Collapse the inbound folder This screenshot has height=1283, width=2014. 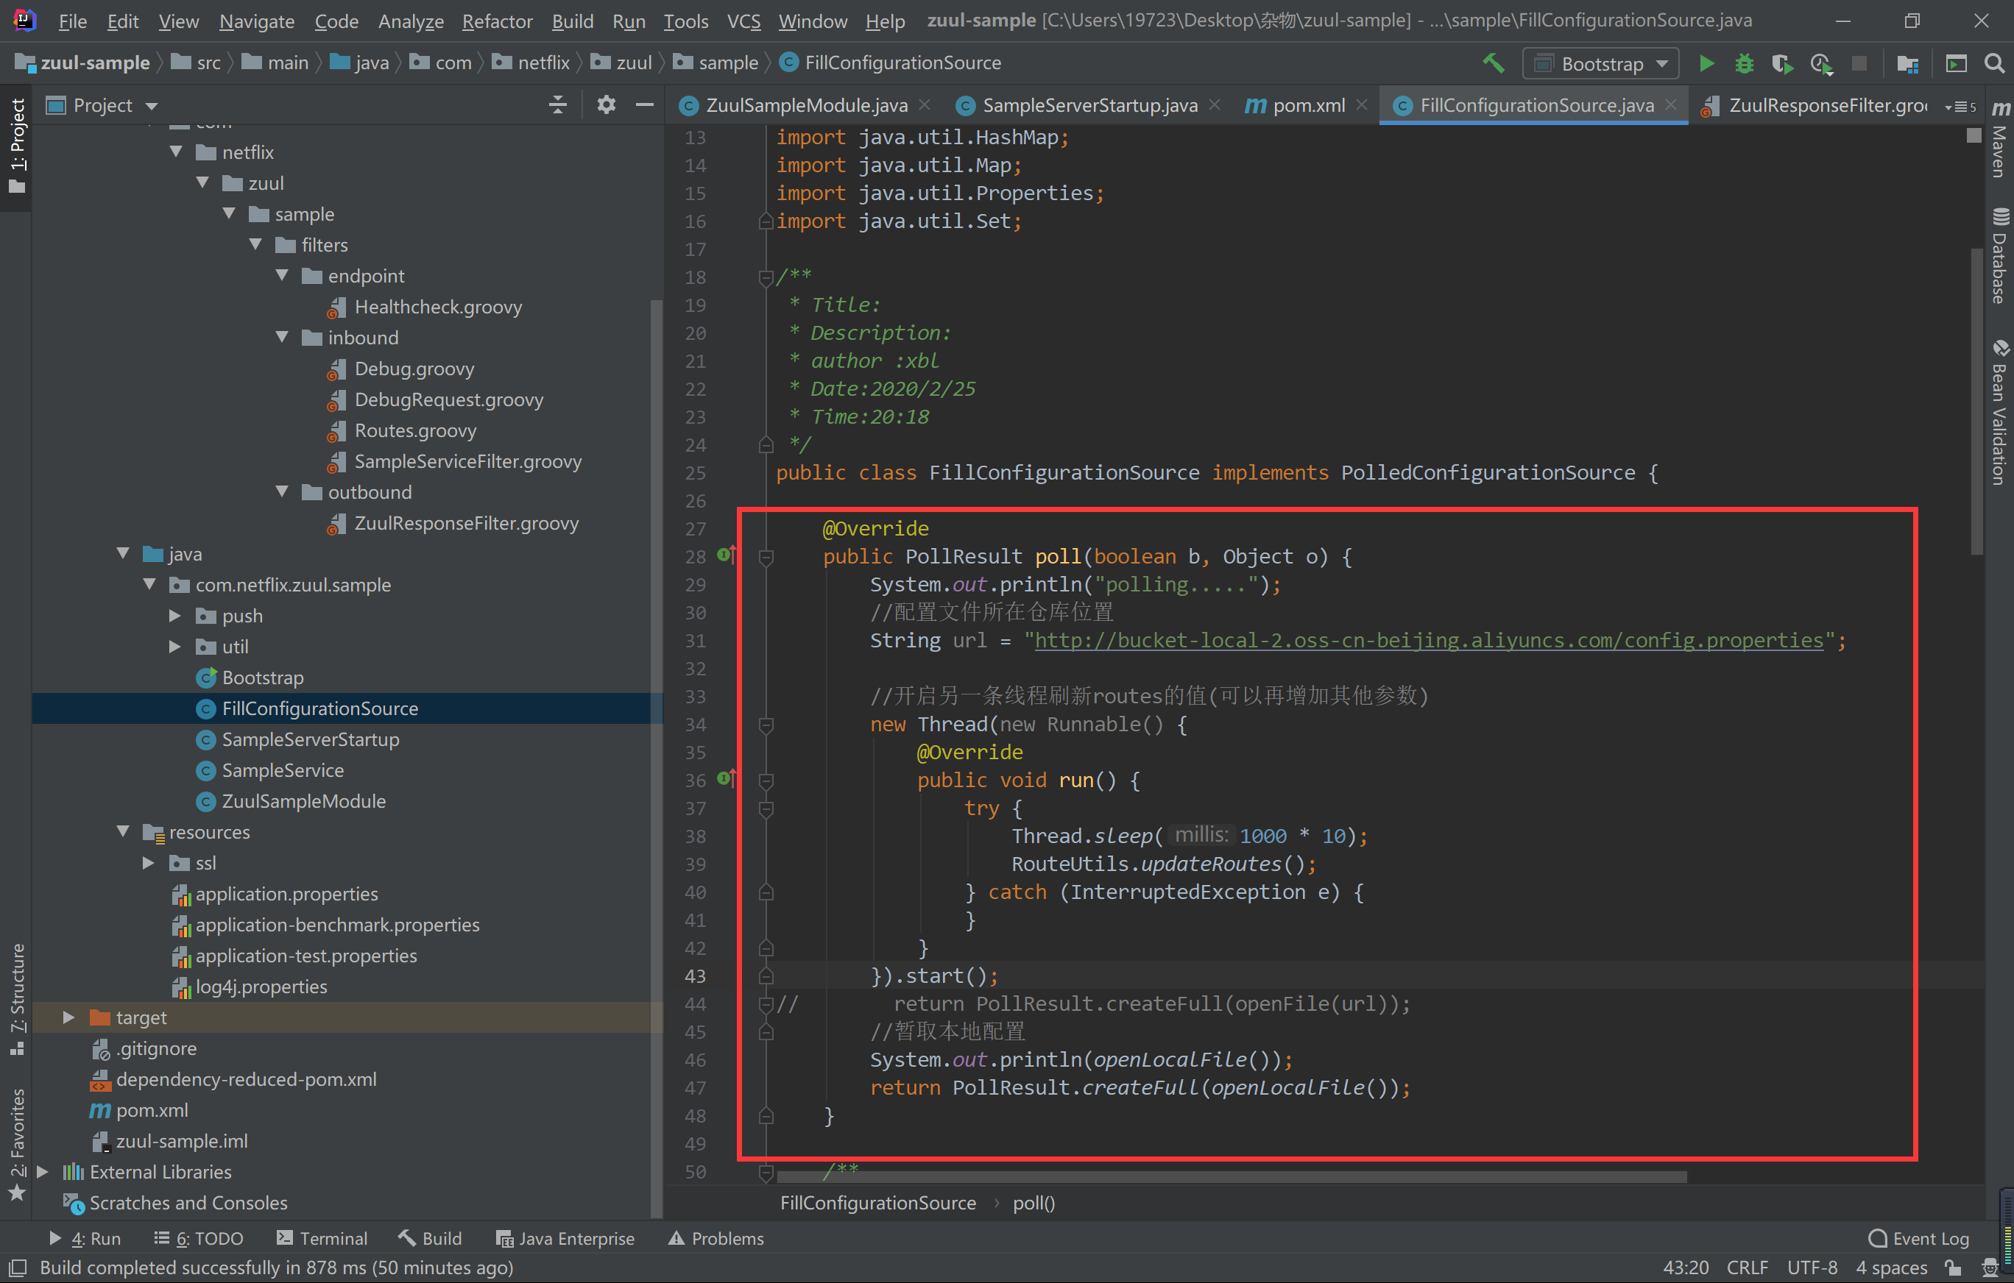point(283,337)
